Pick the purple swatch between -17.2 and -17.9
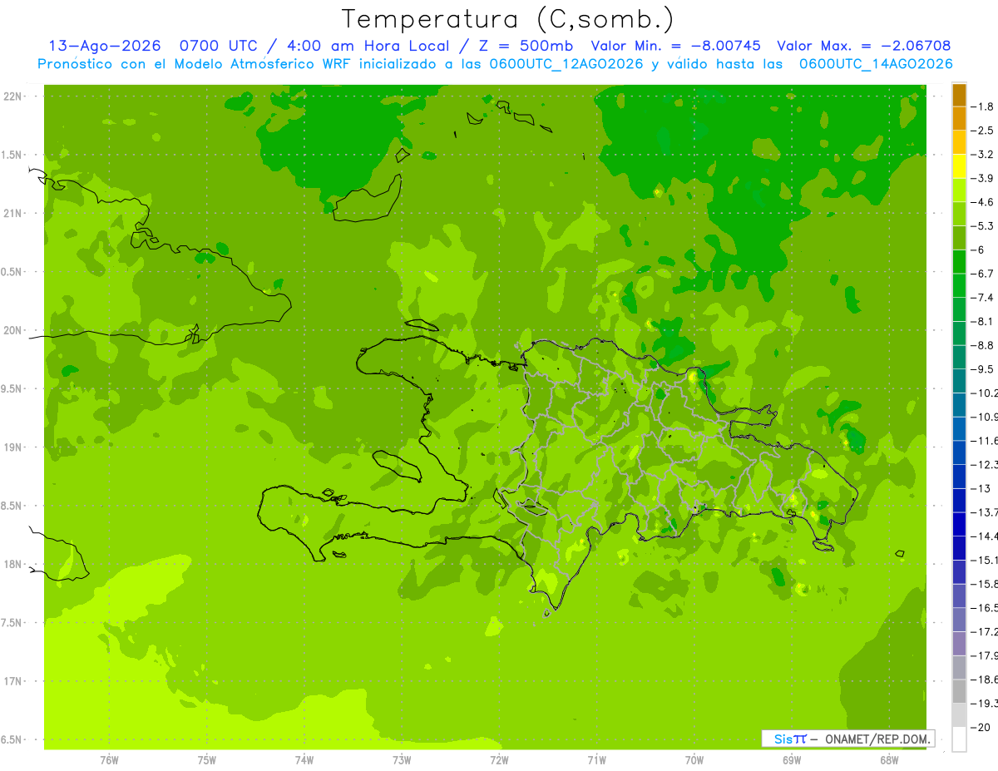998x771 pixels. tap(959, 643)
